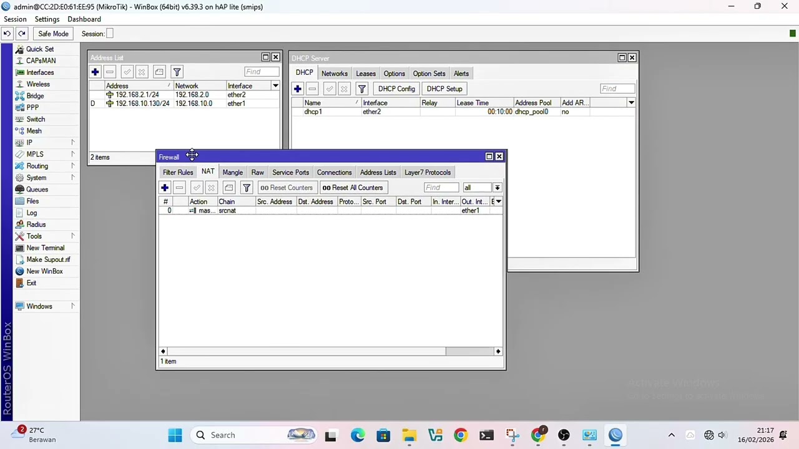Open the Dashboard menu
The height and width of the screenshot is (449, 799).
coord(84,19)
